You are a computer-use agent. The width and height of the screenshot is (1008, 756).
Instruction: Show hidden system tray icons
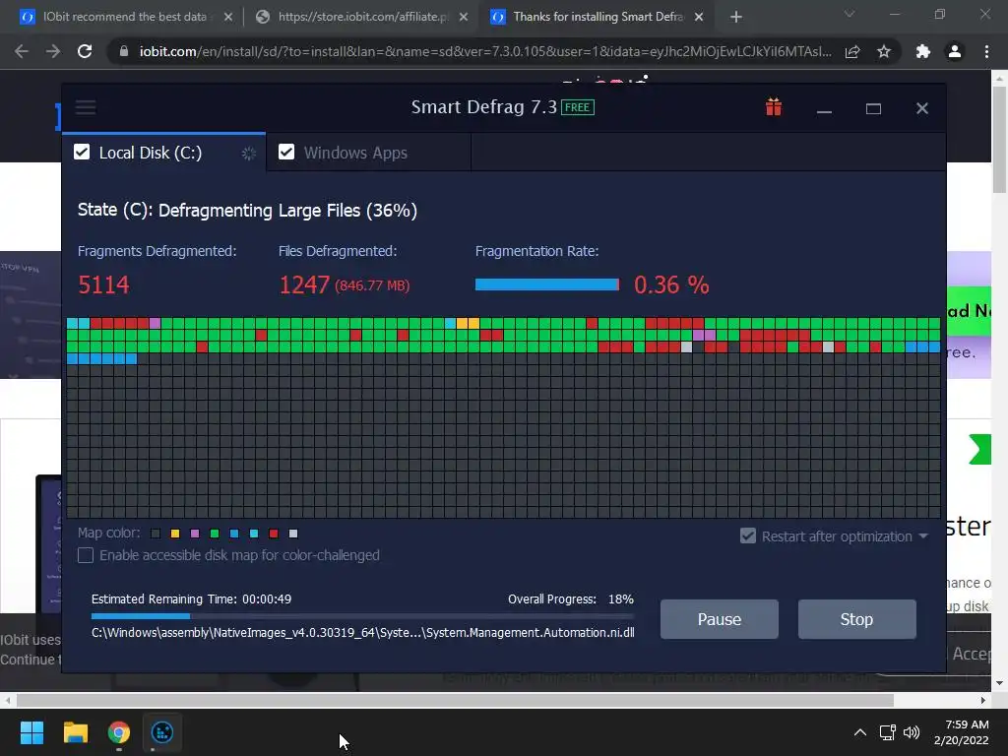[x=860, y=732]
